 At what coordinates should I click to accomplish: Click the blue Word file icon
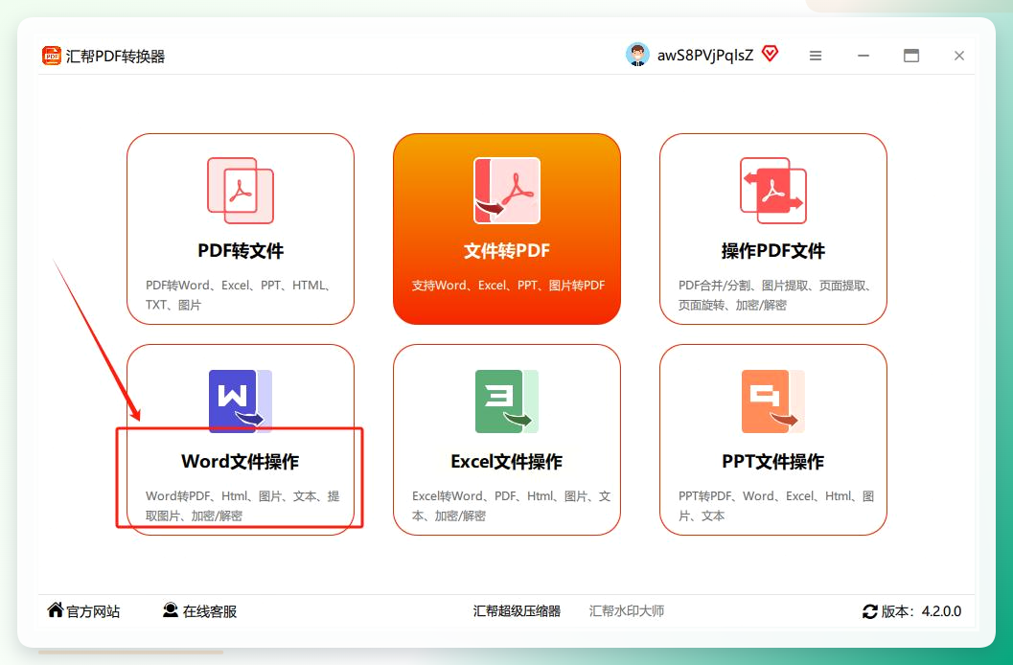[x=241, y=401]
